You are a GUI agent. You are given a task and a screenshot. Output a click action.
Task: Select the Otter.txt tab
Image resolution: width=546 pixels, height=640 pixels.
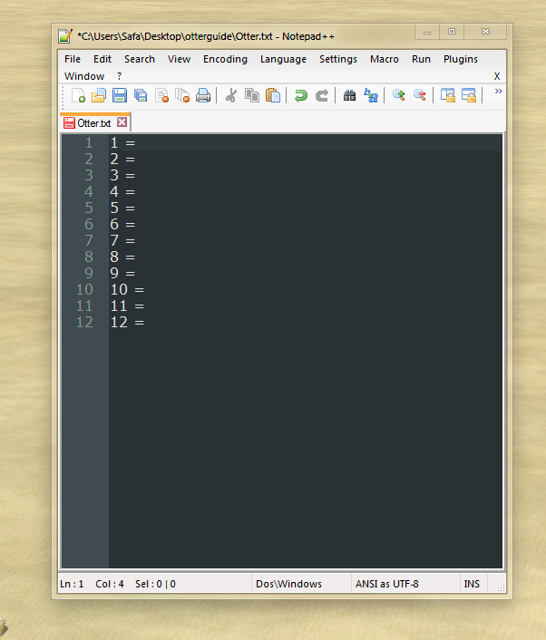94,123
